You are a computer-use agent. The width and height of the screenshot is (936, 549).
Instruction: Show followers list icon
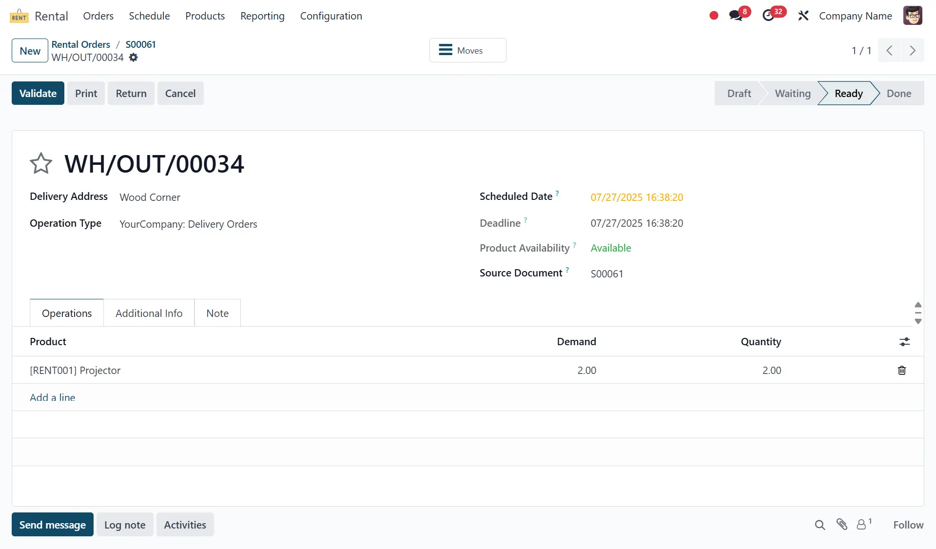862,525
